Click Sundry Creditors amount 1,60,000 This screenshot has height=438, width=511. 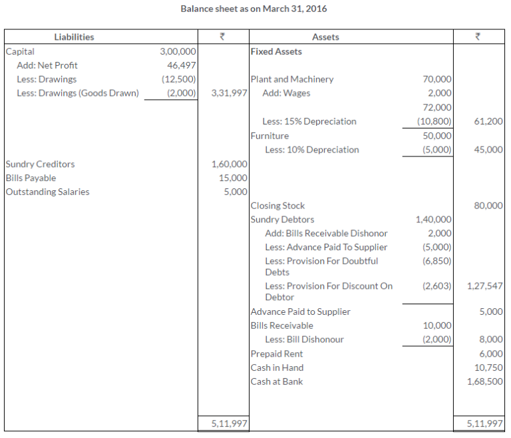[x=230, y=164]
